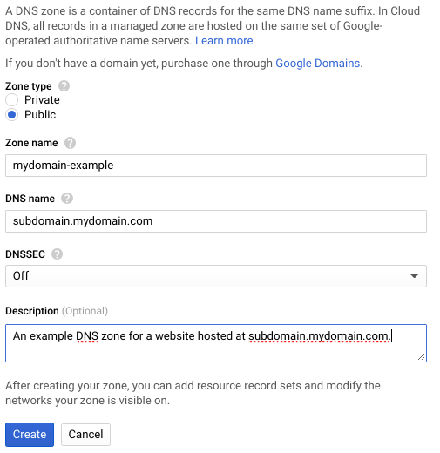Click the DNSSEC question mark icon
The width and height of the screenshot is (440, 453).
point(57,254)
